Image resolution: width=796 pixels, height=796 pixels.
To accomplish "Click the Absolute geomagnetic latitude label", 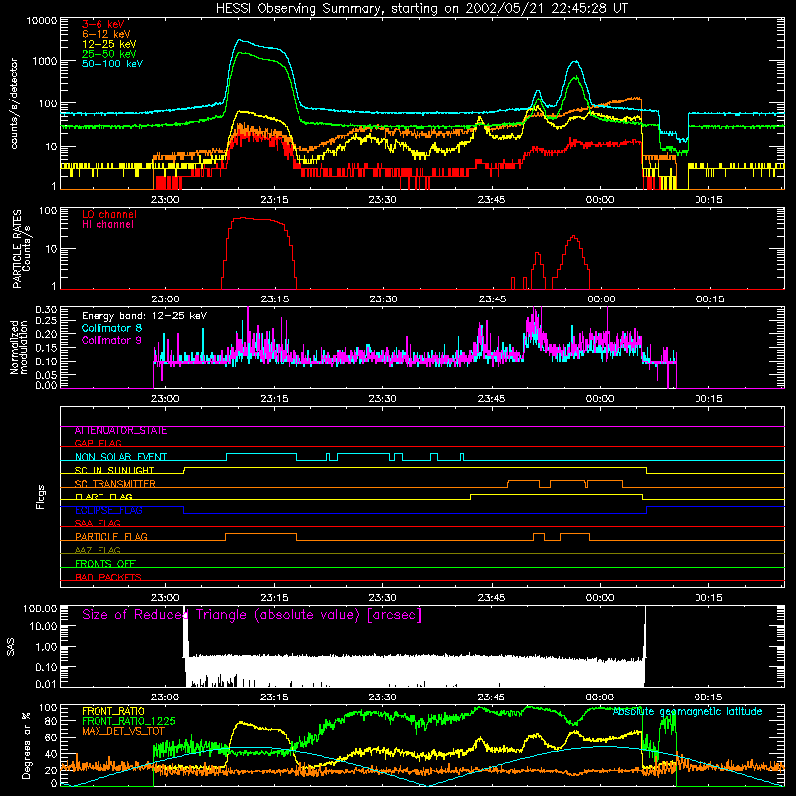I will click(688, 711).
